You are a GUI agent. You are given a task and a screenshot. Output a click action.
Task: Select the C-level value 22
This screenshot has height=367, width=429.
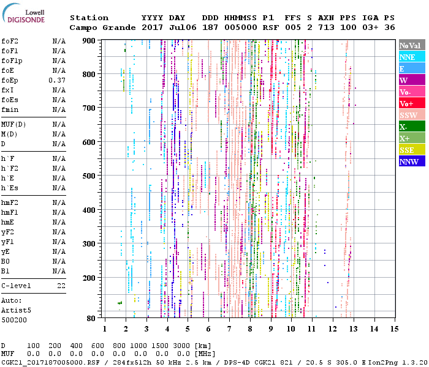pyautogui.click(x=61, y=286)
